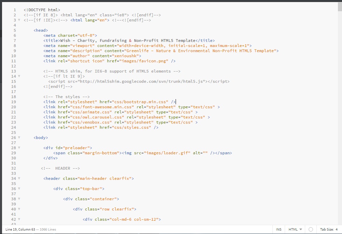Toggle the INS insert/overwrite mode indicator
Image resolution: width=342 pixels, height=234 pixels.
coord(279,230)
